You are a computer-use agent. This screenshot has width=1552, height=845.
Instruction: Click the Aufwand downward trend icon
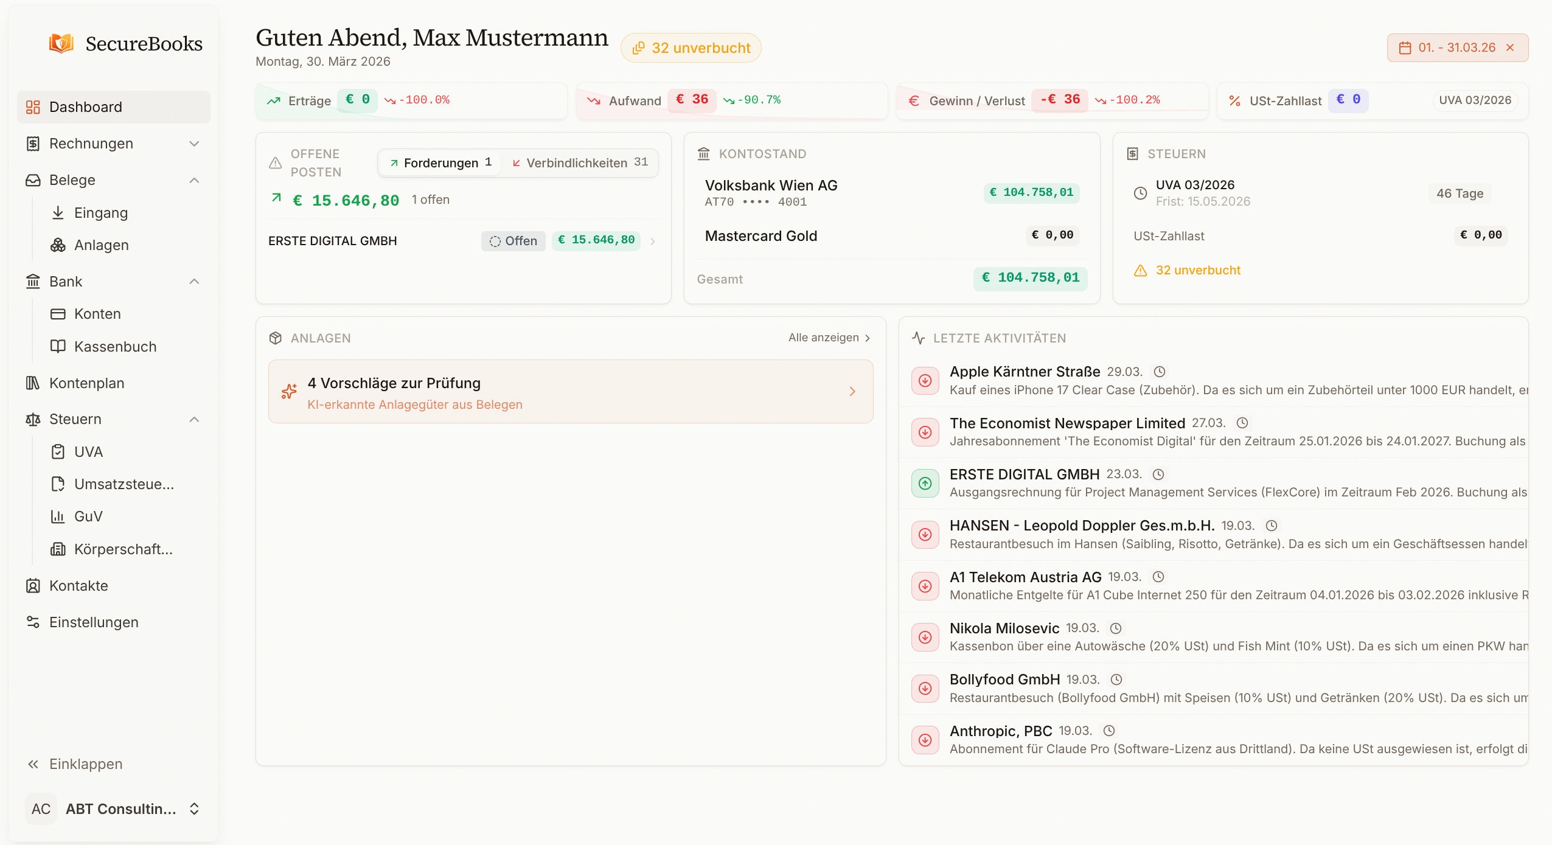[x=594, y=101]
